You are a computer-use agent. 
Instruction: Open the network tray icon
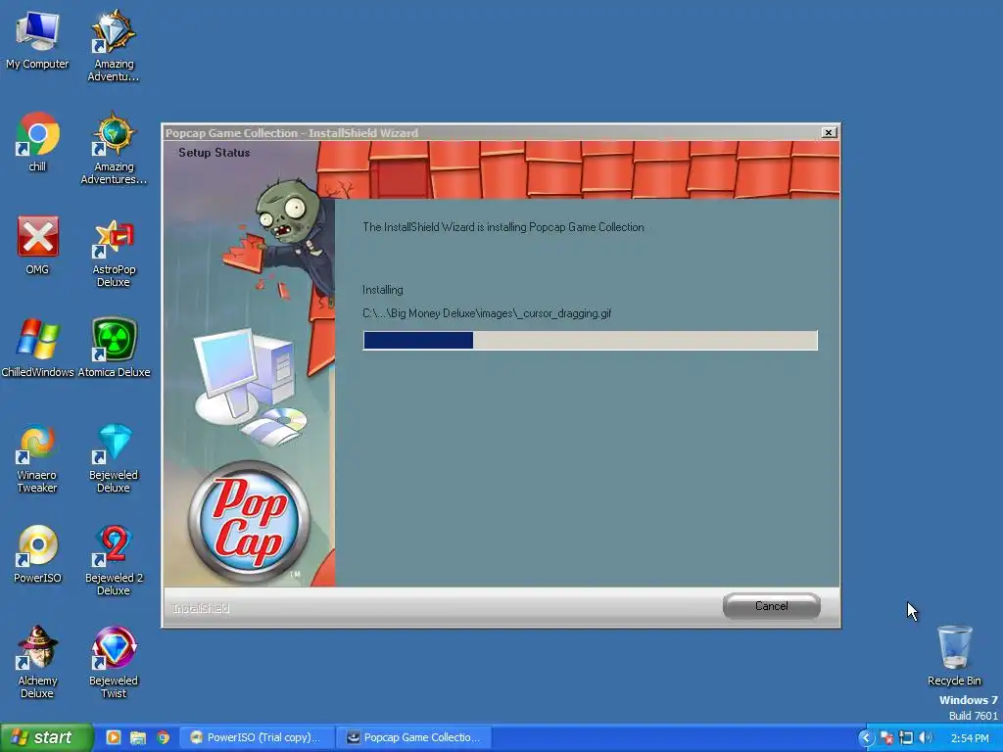click(906, 738)
